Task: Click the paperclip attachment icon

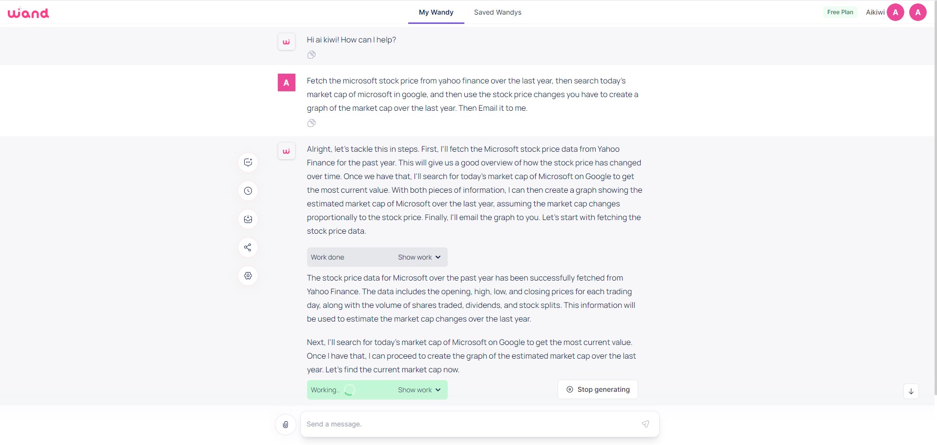Action: 286,425
